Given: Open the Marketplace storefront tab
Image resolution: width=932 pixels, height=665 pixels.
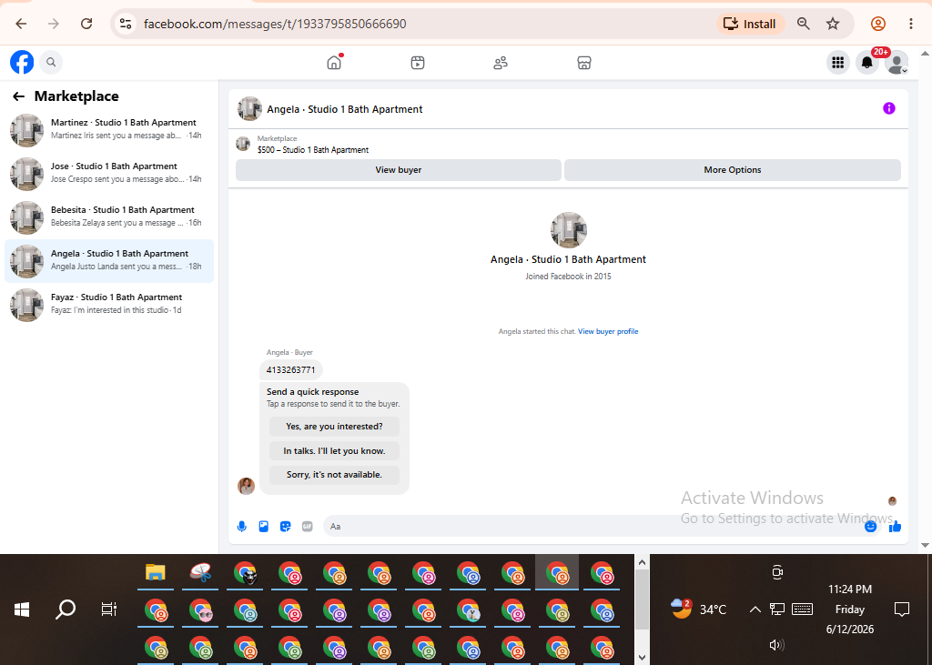Looking at the screenshot, I should [584, 63].
